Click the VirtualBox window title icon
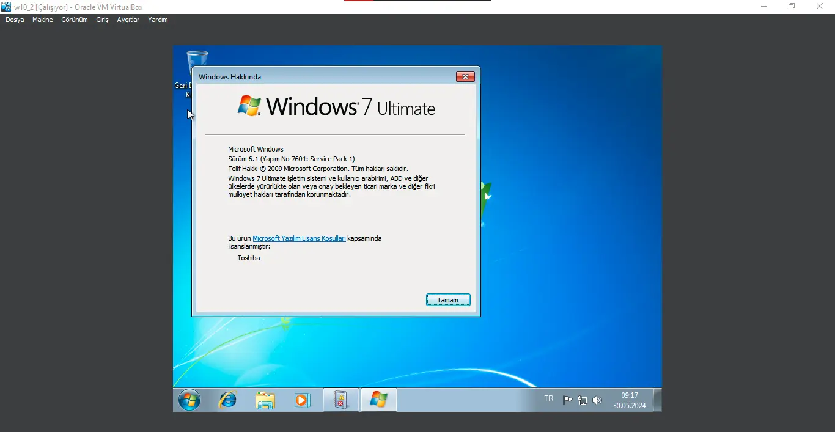 tap(6, 7)
